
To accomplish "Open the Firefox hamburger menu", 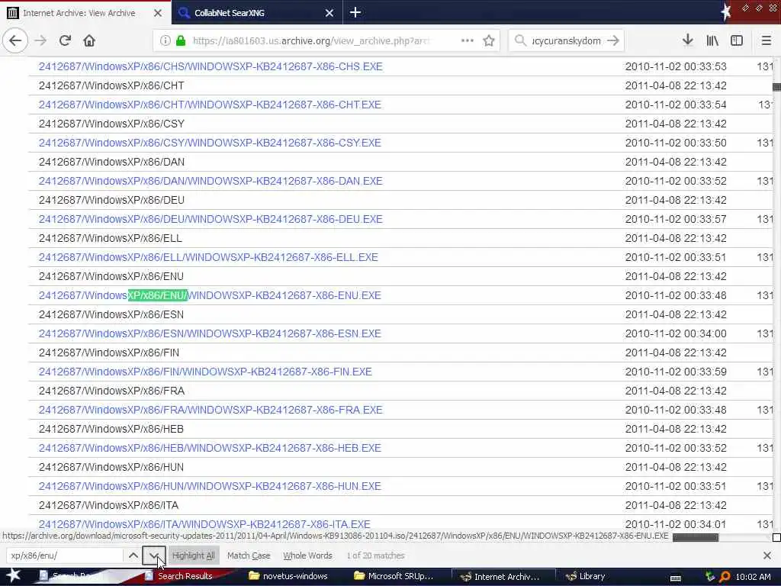I will [766, 40].
